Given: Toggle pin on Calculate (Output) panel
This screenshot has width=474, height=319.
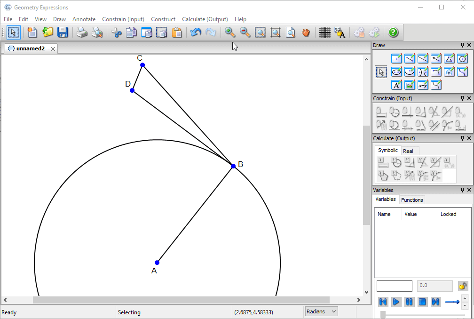Looking at the screenshot, I should click(x=462, y=138).
